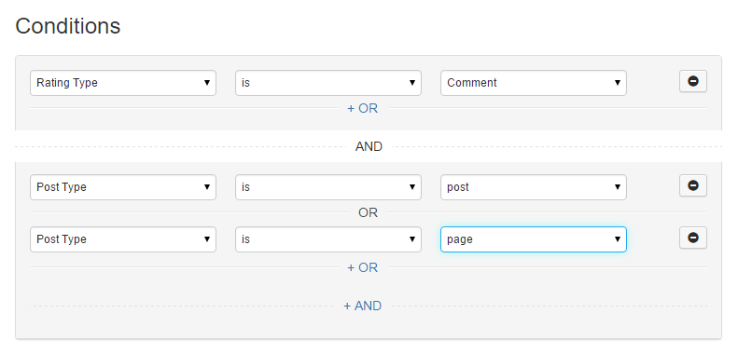
Task: Open the operator dropdown in the page row
Action: coord(328,239)
